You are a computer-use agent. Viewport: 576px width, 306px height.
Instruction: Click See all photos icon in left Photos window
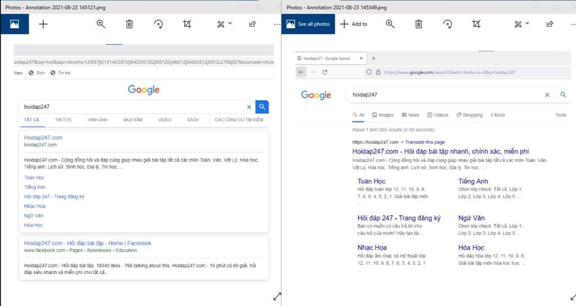[14, 24]
